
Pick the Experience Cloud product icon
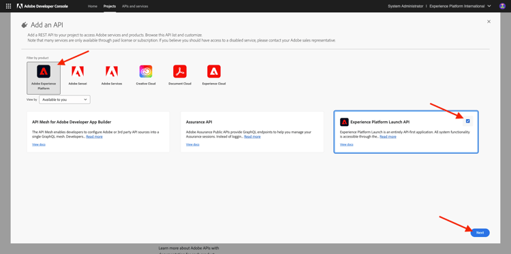coord(214,72)
